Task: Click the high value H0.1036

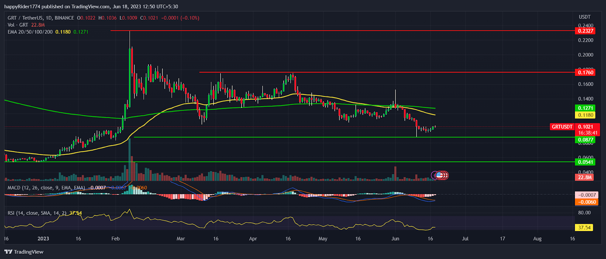Action: pyautogui.click(x=108, y=18)
